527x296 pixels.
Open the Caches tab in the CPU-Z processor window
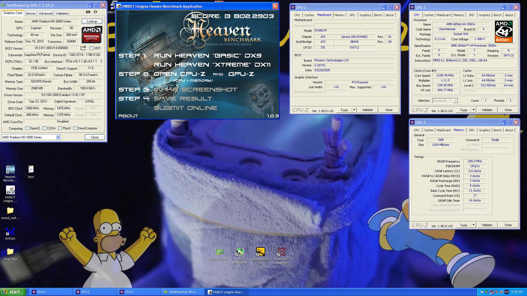(x=428, y=15)
